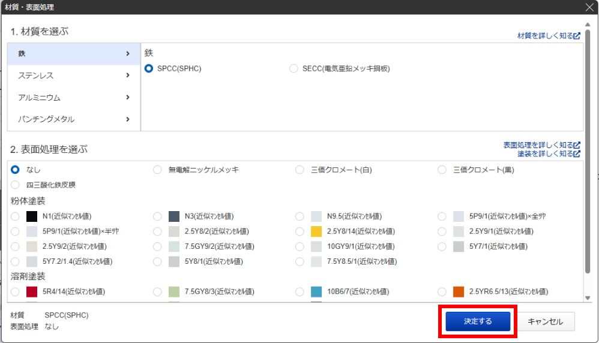Click the scrollbar up arrow

coord(588,25)
